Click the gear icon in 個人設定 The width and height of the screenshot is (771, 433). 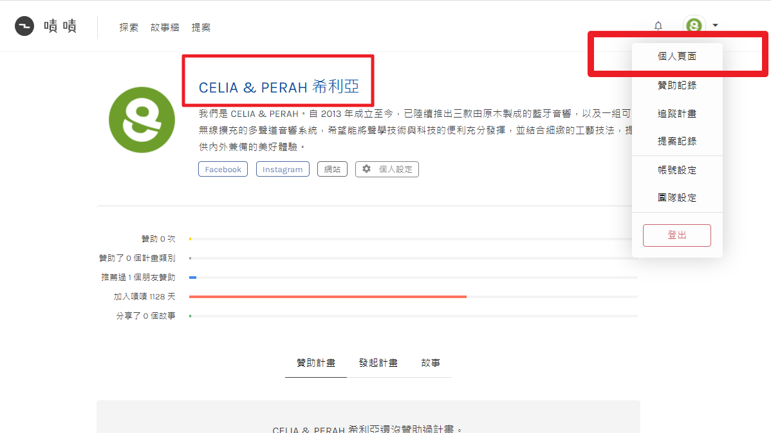(x=366, y=169)
